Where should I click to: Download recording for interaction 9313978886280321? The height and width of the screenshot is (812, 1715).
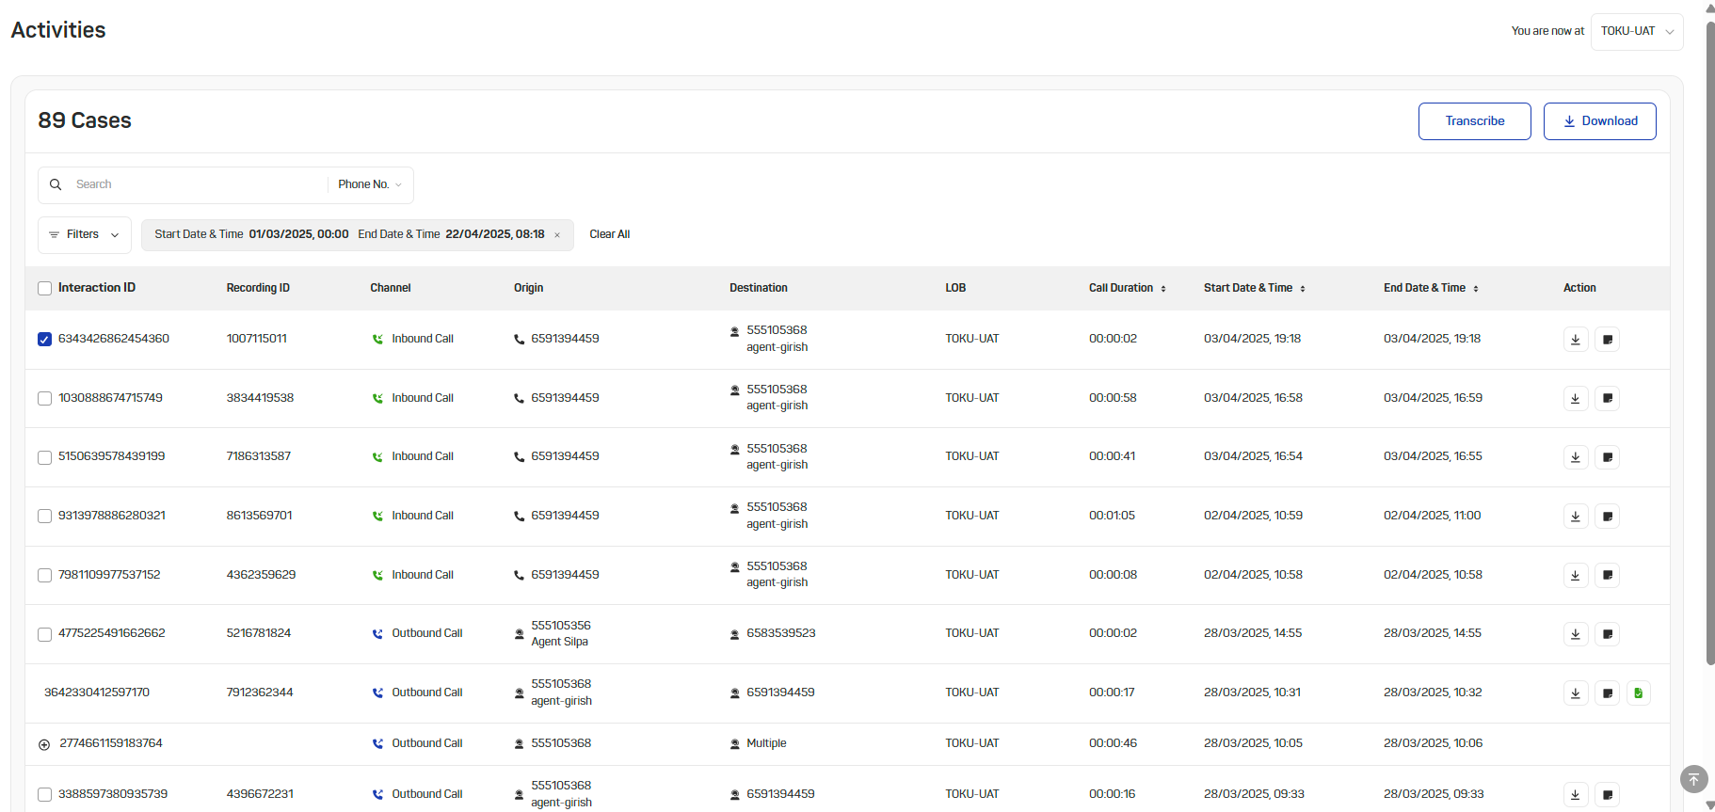(x=1576, y=517)
